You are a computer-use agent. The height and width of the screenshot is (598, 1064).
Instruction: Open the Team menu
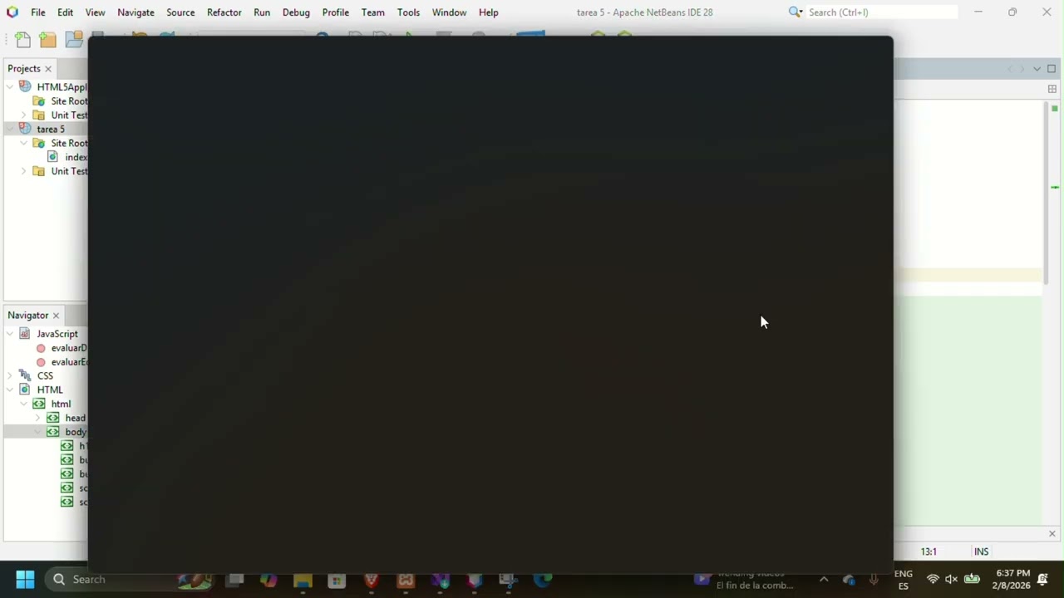(x=372, y=12)
